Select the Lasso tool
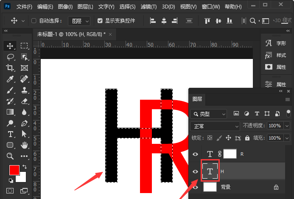 [x=10, y=57]
